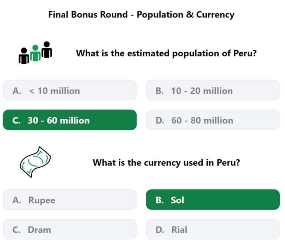Click the letter C. label on the green population answer

click(16, 120)
